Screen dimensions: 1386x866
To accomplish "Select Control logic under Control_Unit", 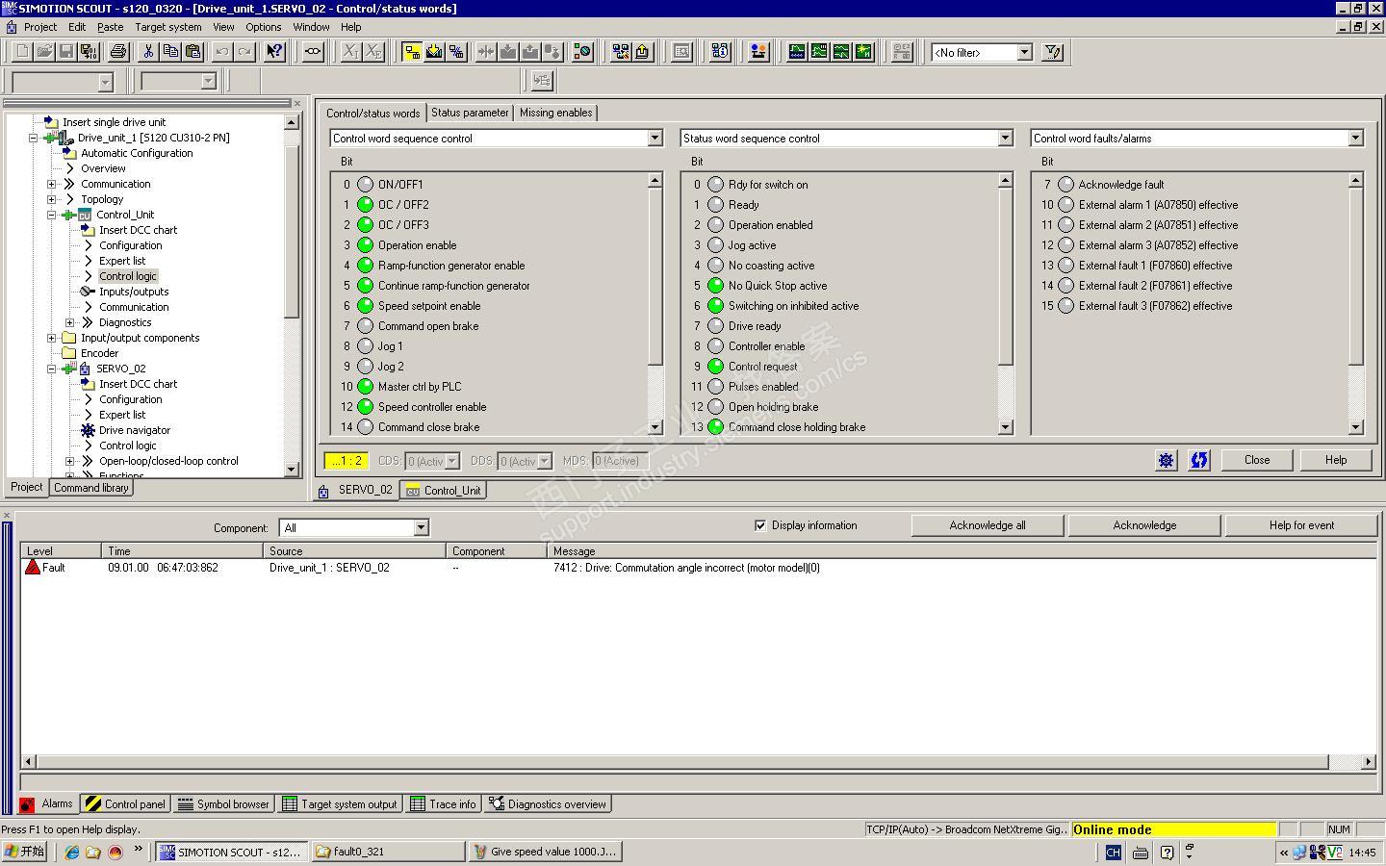I will coord(128,276).
